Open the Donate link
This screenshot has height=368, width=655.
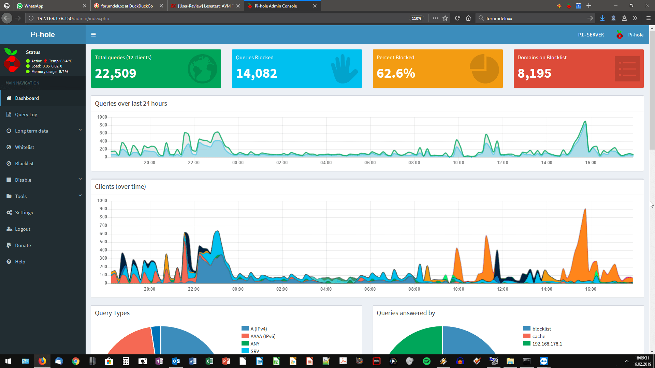pos(43,245)
